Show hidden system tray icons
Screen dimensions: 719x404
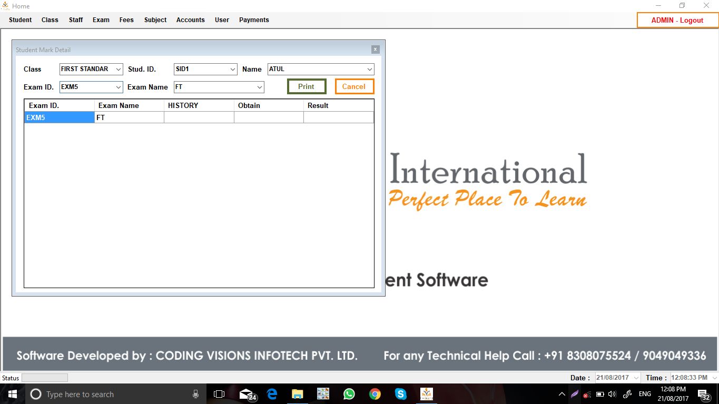562,394
